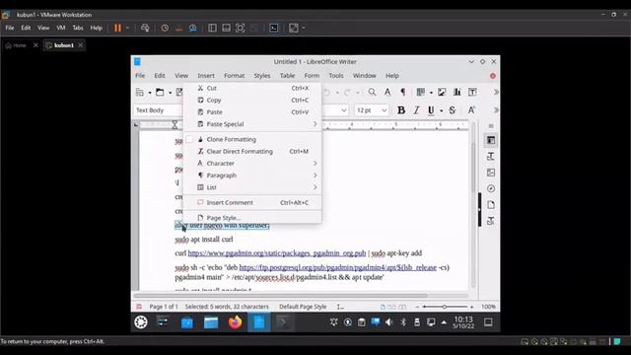Open the Insert Table dropdown arrow

pyautogui.click(x=431, y=93)
